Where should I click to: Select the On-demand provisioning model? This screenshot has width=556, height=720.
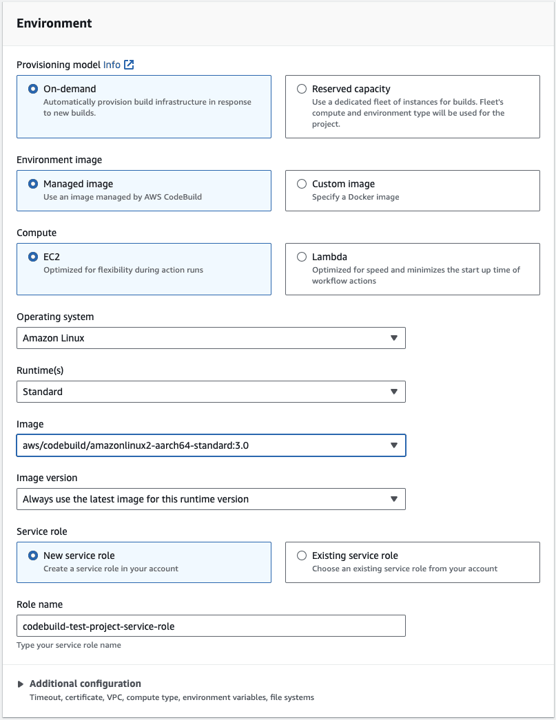[33, 89]
